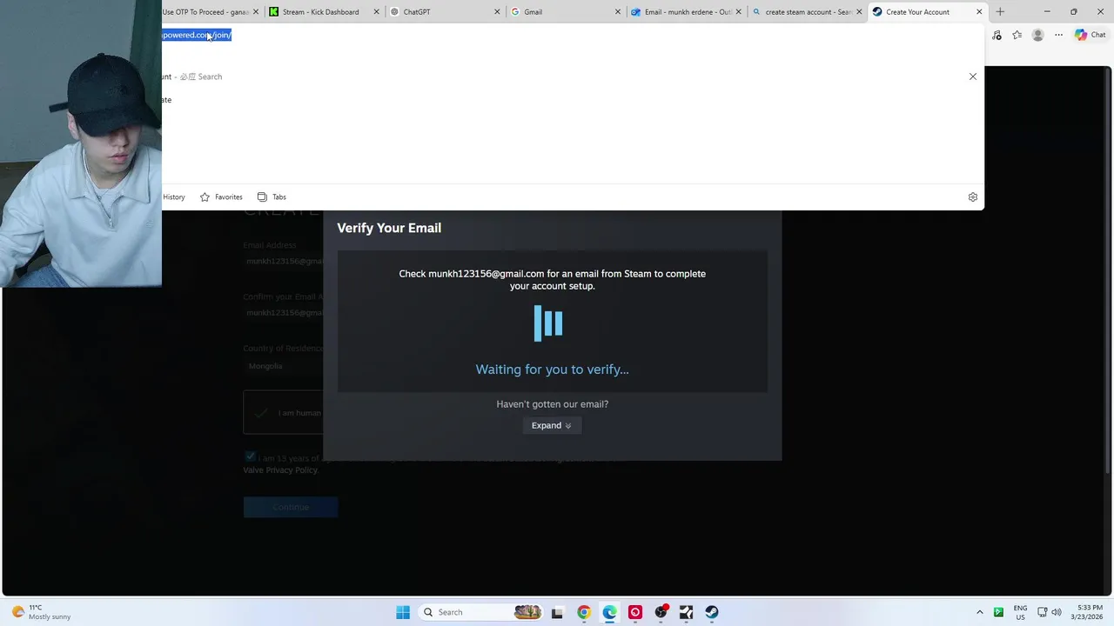1114x626 pixels.
Task: Open the black and white app taskbar icon
Action: (x=686, y=612)
